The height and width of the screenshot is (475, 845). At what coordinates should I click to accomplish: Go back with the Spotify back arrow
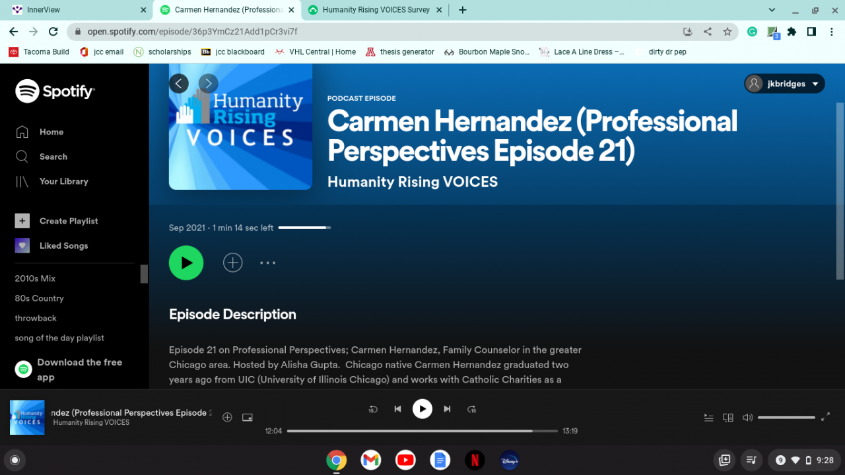click(178, 83)
